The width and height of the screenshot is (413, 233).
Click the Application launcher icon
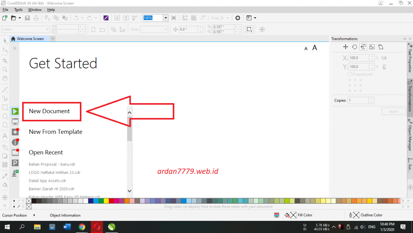click(x=249, y=18)
